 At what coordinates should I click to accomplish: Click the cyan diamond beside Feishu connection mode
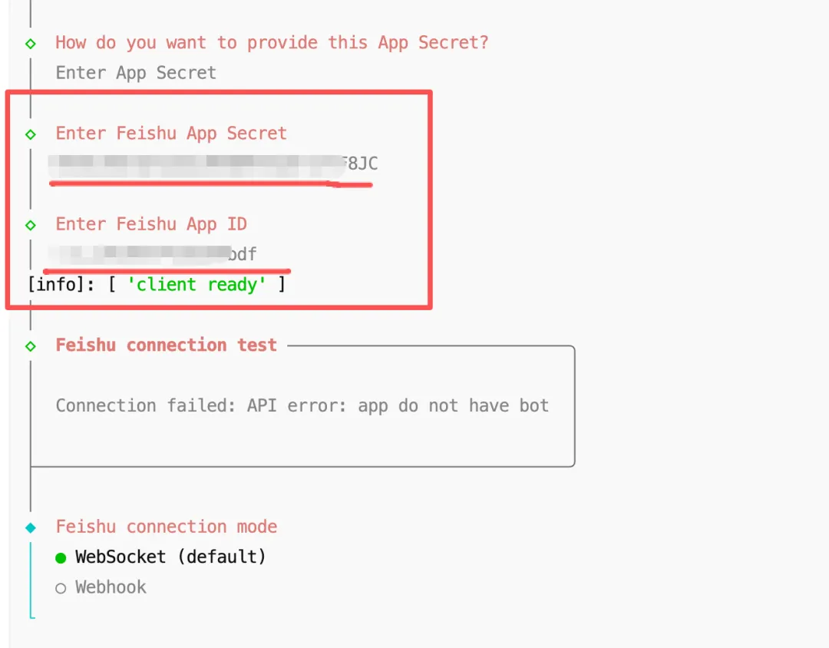click(x=31, y=527)
